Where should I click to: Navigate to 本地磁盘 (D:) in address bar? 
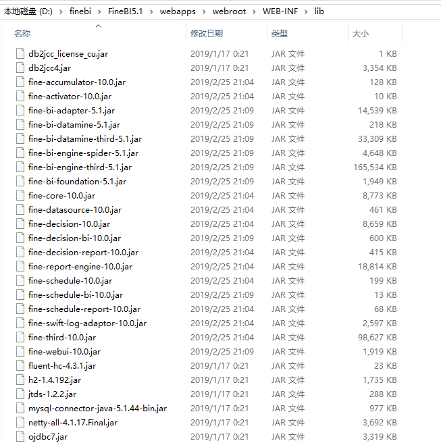28,11
